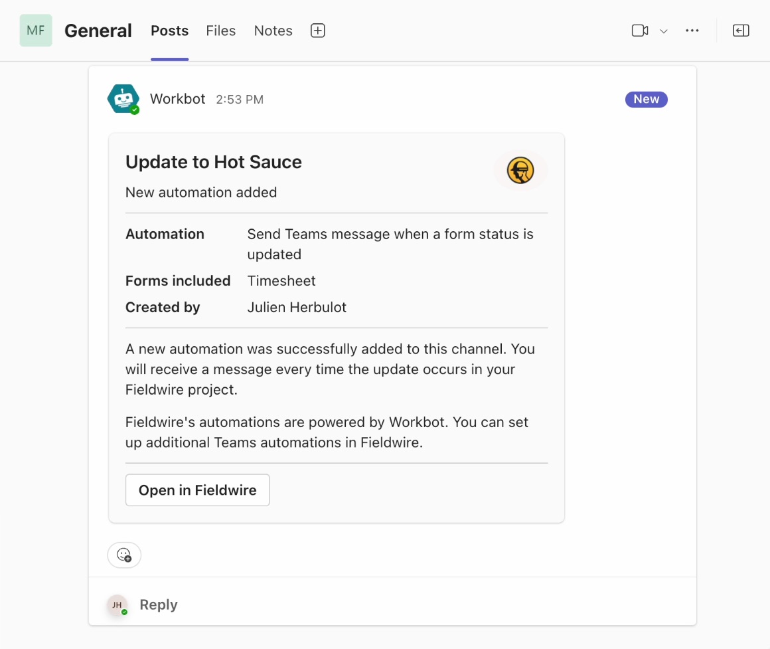Screen dimensions: 770x649
Task: Click the 'New automation added' subtitle
Action: pos(201,192)
